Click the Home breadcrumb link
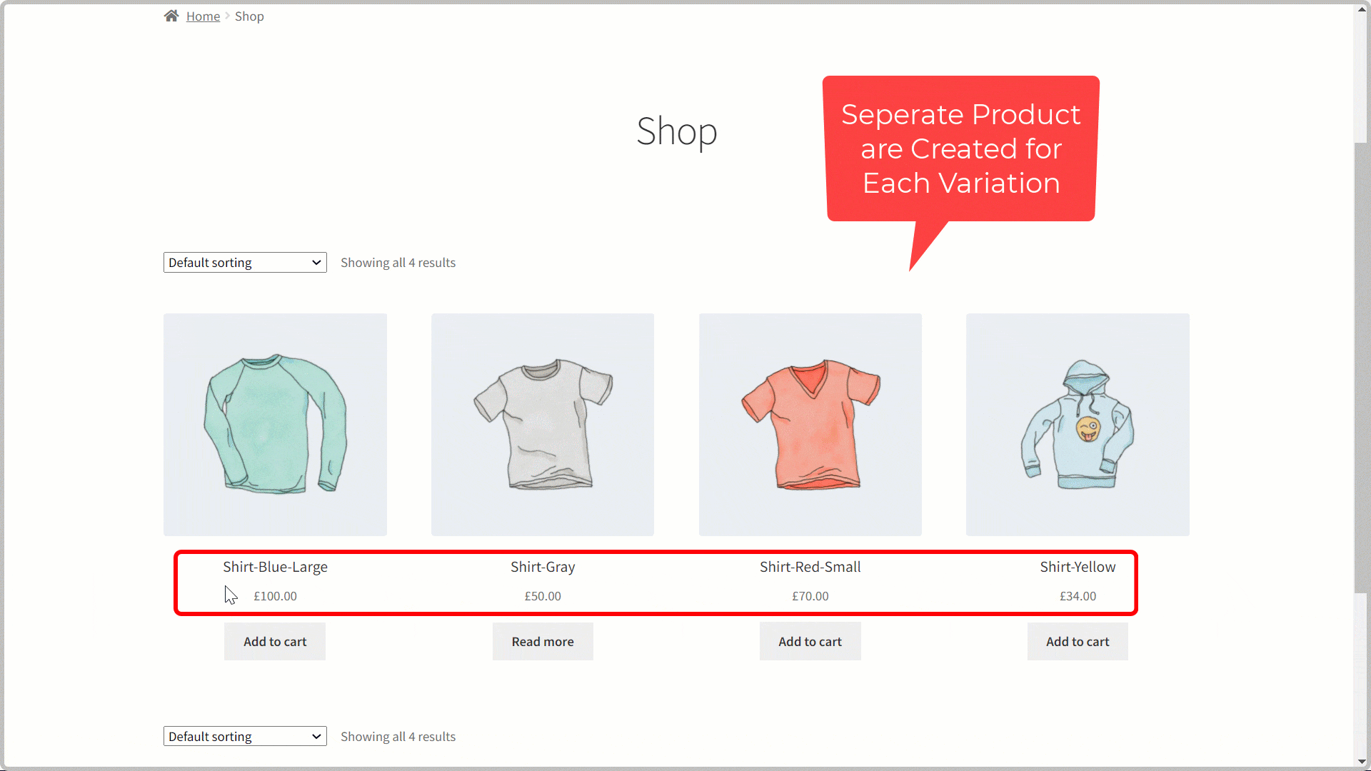1371x771 pixels. [x=203, y=16]
